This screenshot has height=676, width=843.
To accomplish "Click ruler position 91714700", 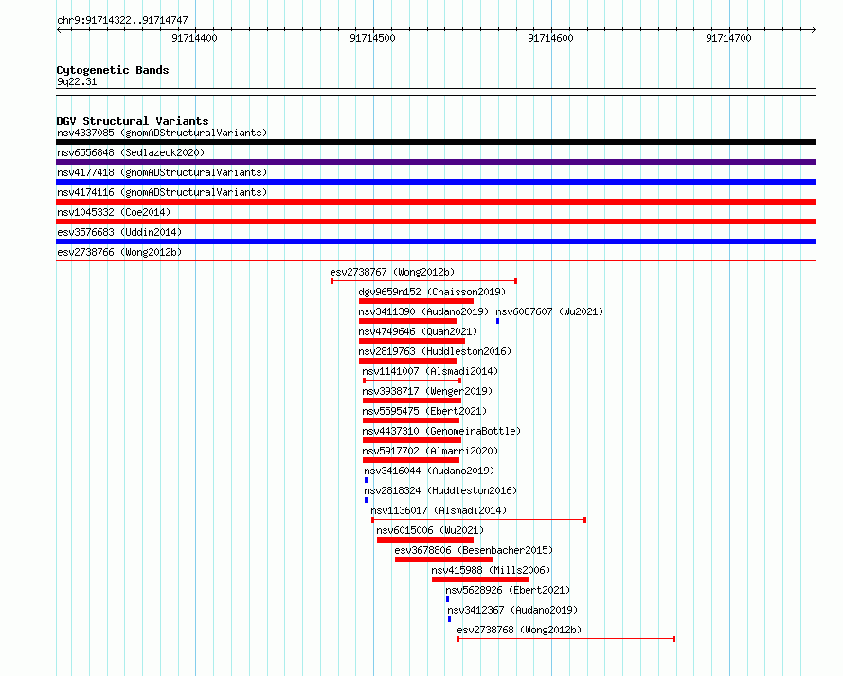I will pyautogui.click(x=728, y=38).
